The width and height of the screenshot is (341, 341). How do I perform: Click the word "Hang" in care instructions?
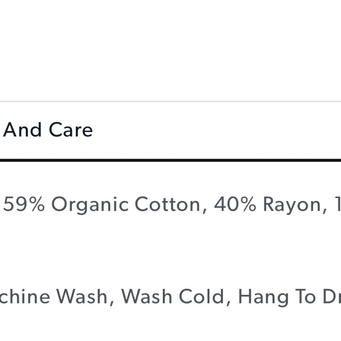264,297
